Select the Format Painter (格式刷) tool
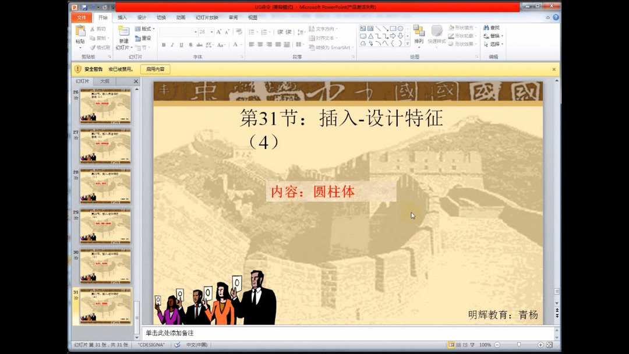629x354 pixels. pos(102,47)
